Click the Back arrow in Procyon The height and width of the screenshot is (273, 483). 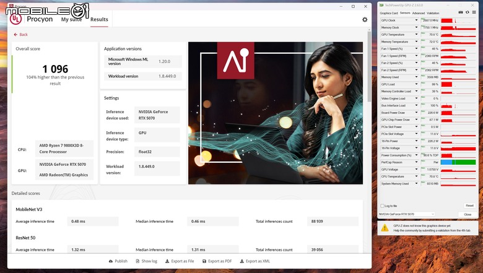[15, 35]
